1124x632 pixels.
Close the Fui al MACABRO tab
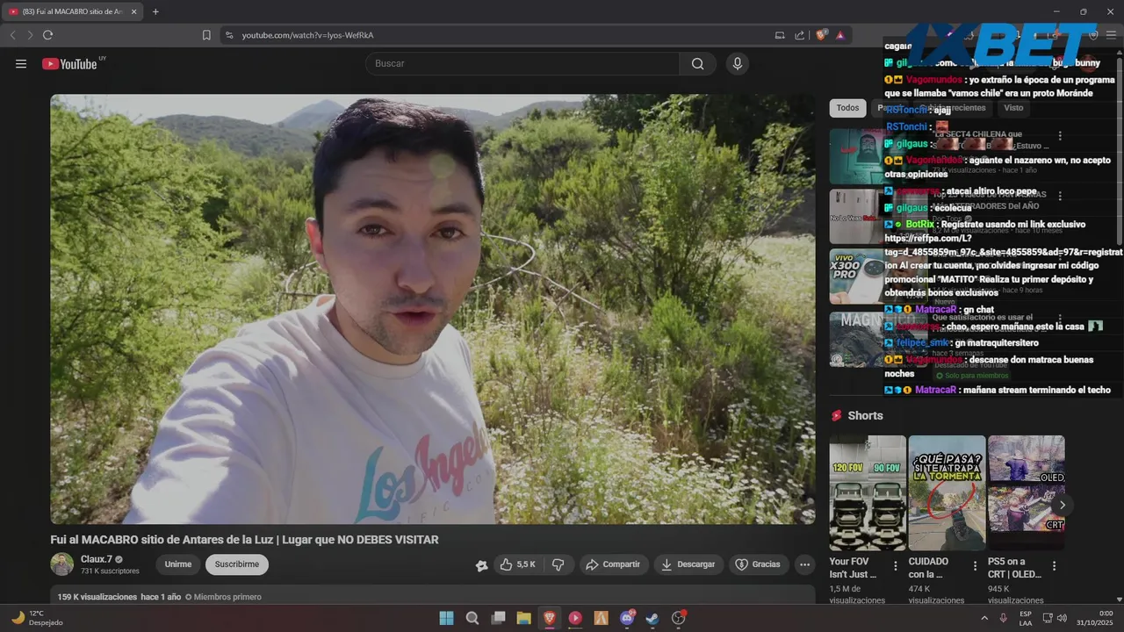pos(133,11)
